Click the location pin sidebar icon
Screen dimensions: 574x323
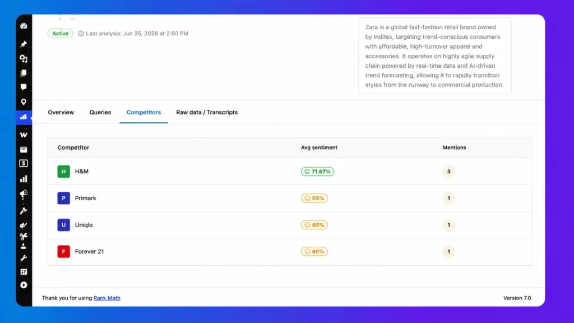[x=24, y=102]
